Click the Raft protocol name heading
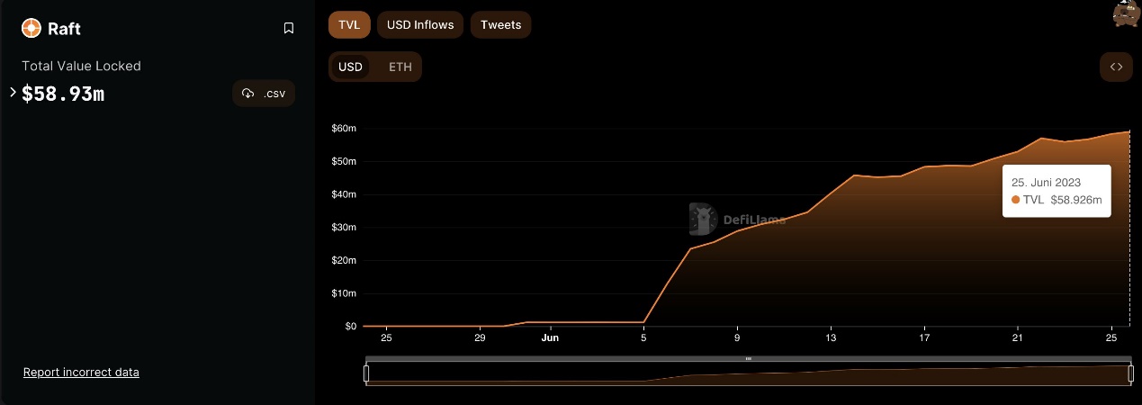This screenshot has width=1142, height=405. coord(64,28)
